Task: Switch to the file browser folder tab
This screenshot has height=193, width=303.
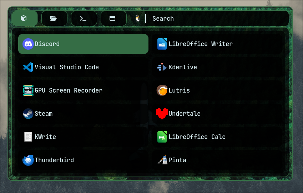Action: 54,18
